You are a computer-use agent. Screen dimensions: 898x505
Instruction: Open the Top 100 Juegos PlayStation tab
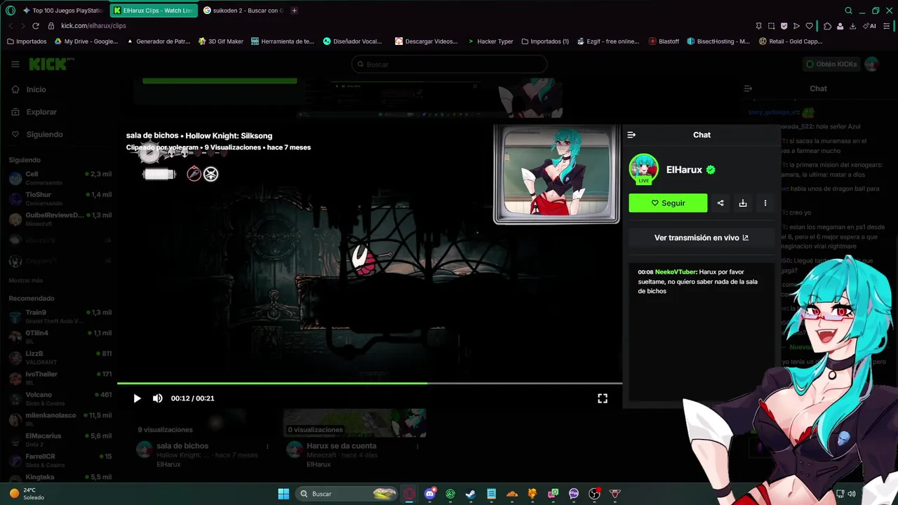tap(62, 11)
